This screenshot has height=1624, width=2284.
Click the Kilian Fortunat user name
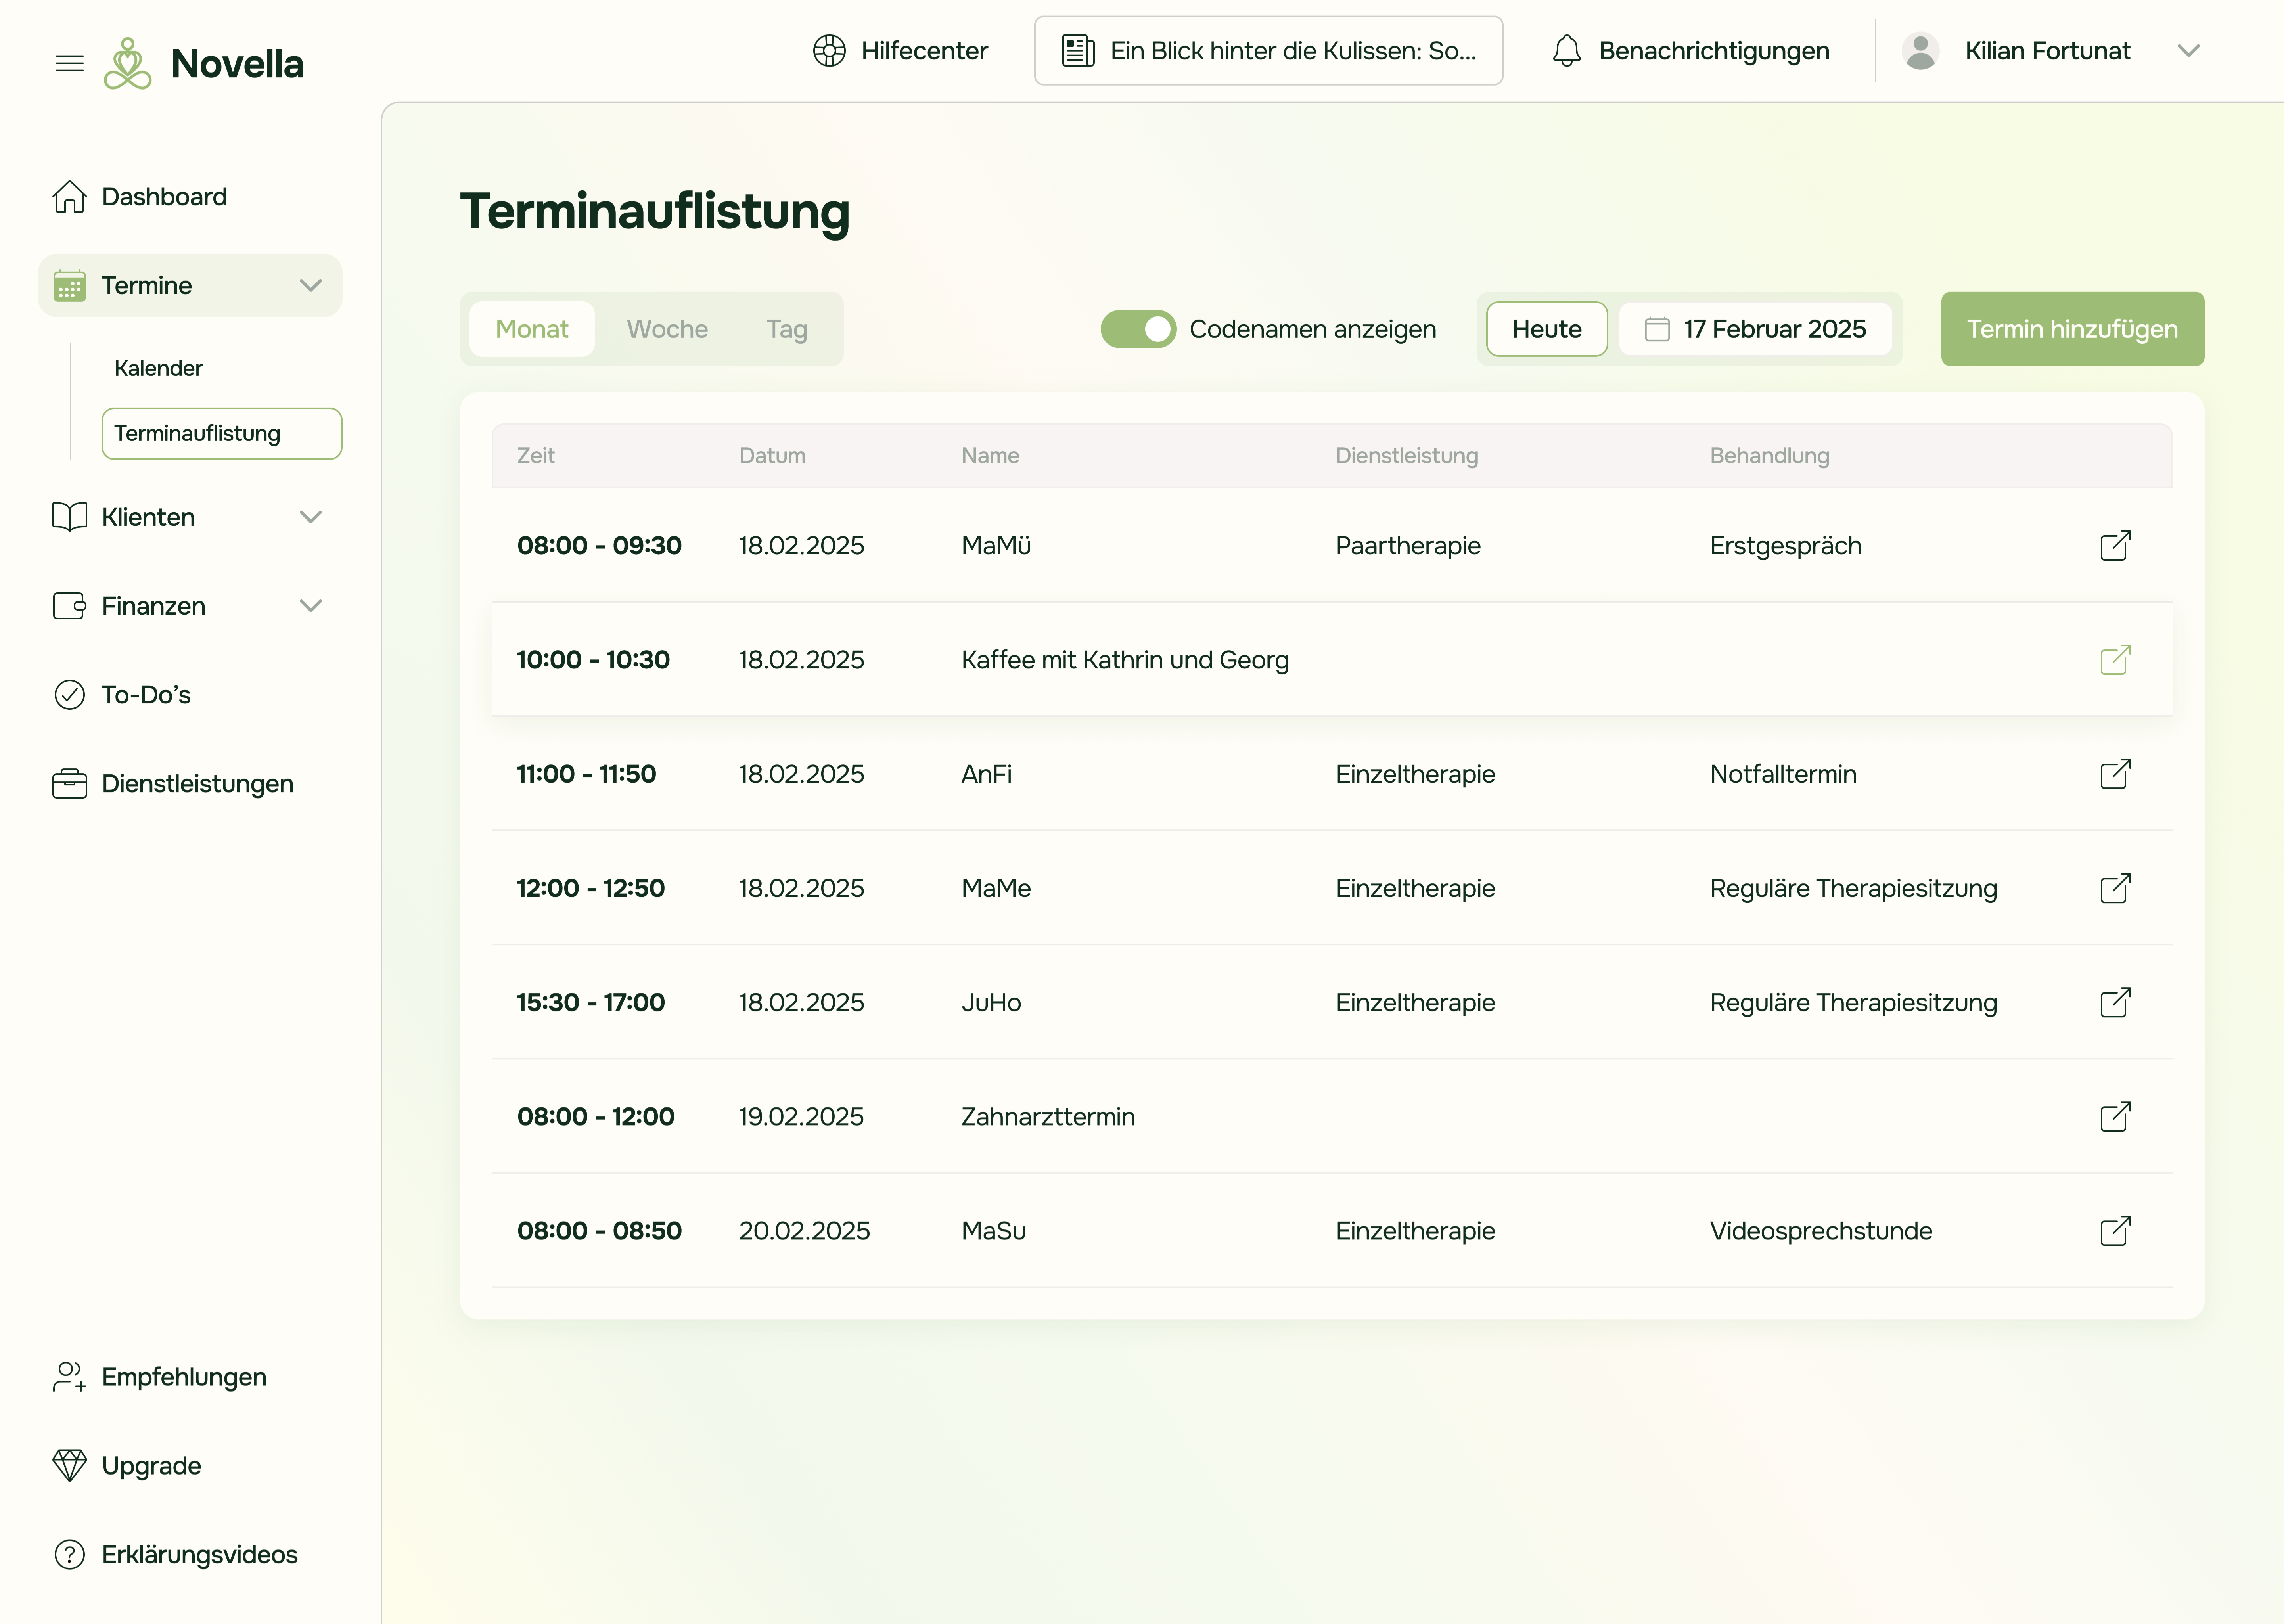coord(2048,51)
